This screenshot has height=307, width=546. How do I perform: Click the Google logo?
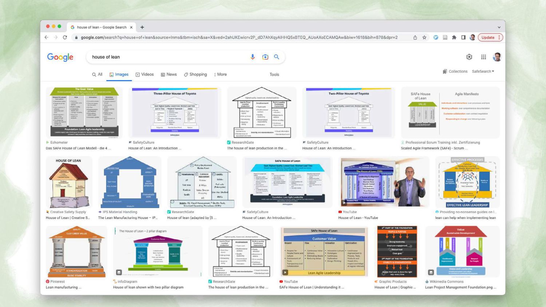[x=60, y=57]
